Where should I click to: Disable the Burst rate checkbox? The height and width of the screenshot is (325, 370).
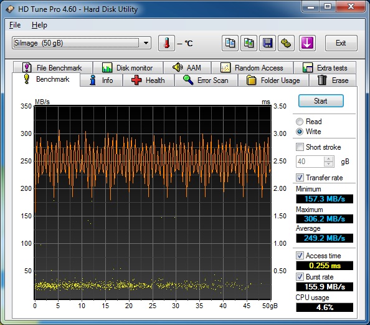click(300, 277)
